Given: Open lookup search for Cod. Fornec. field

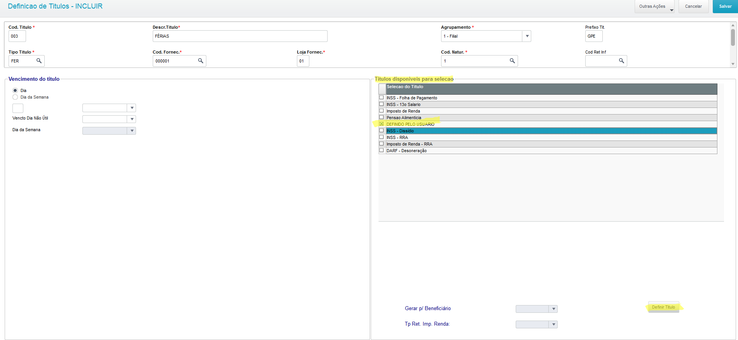Looking at the screenshot, I should click(x=201, y=61).
